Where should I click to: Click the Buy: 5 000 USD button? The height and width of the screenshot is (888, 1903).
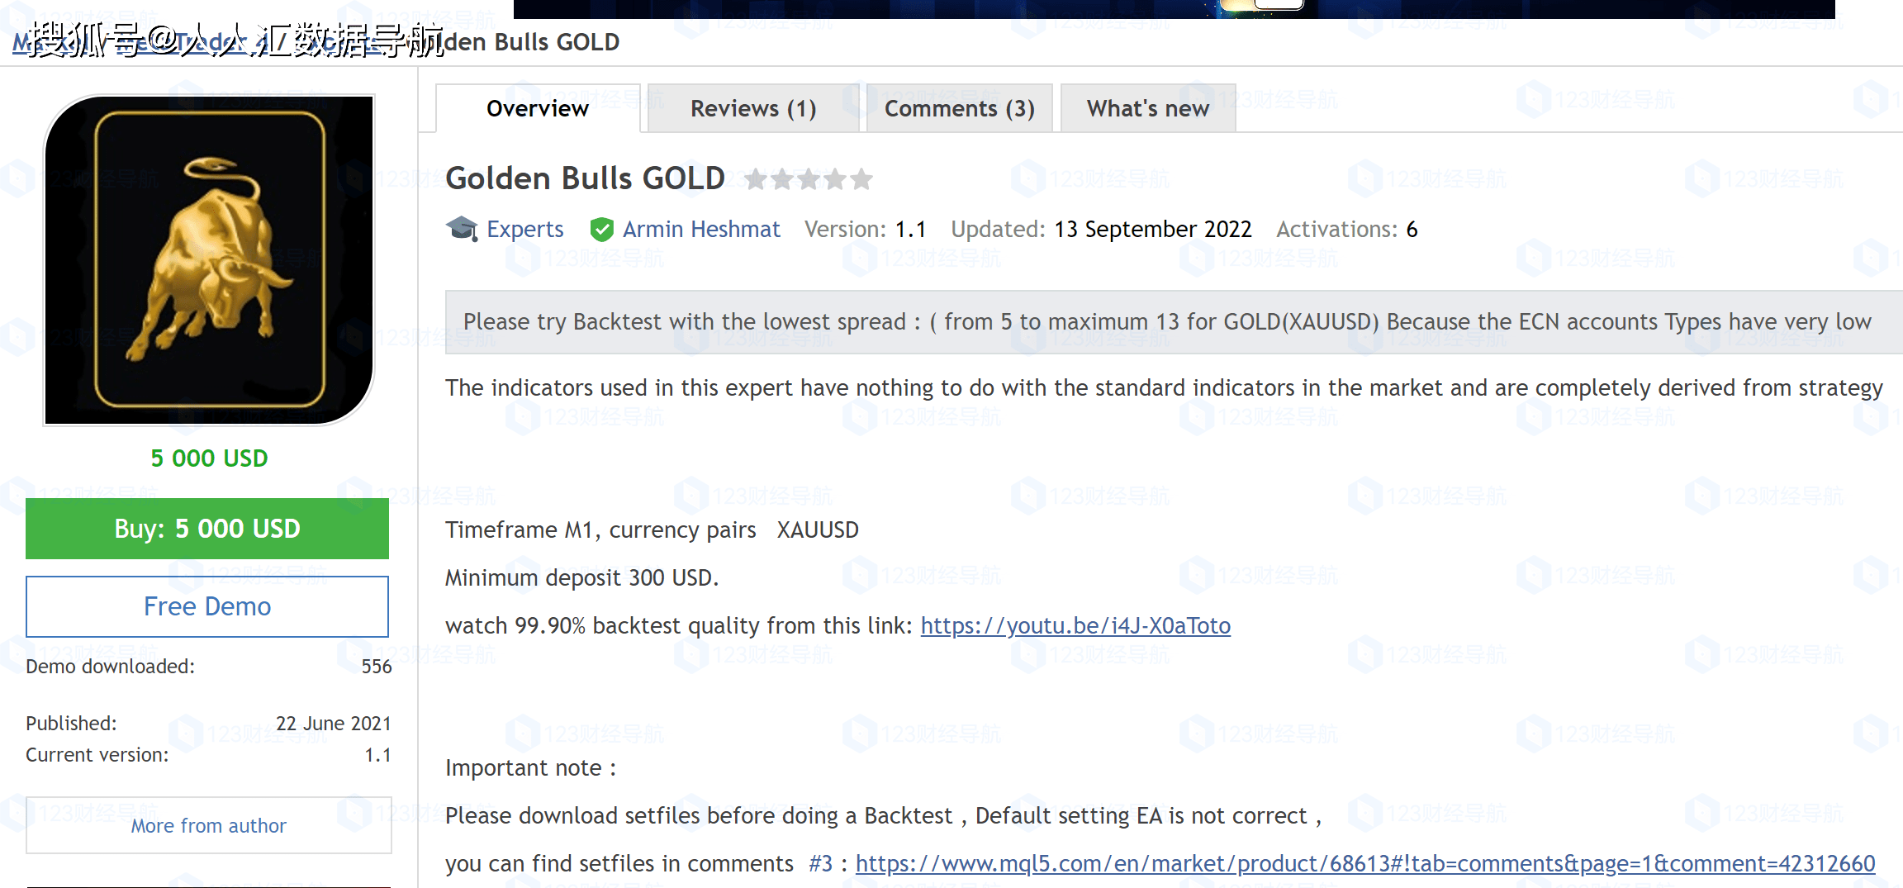(x=207, y=529)
